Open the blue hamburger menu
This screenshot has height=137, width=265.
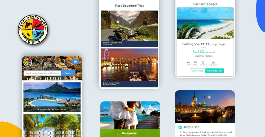pos(75,62)
